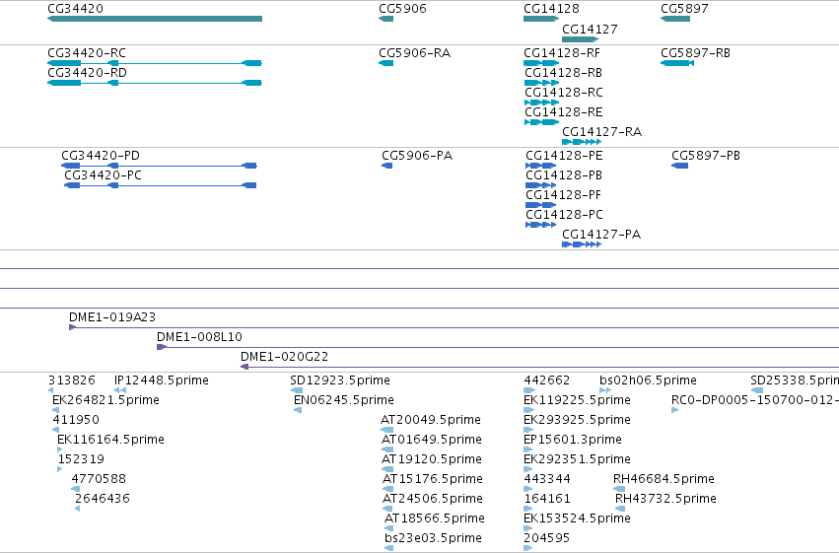This screenshot has width=839, height=553.
Task: Click protein CG5897-PB
Action: click(706, 156)
